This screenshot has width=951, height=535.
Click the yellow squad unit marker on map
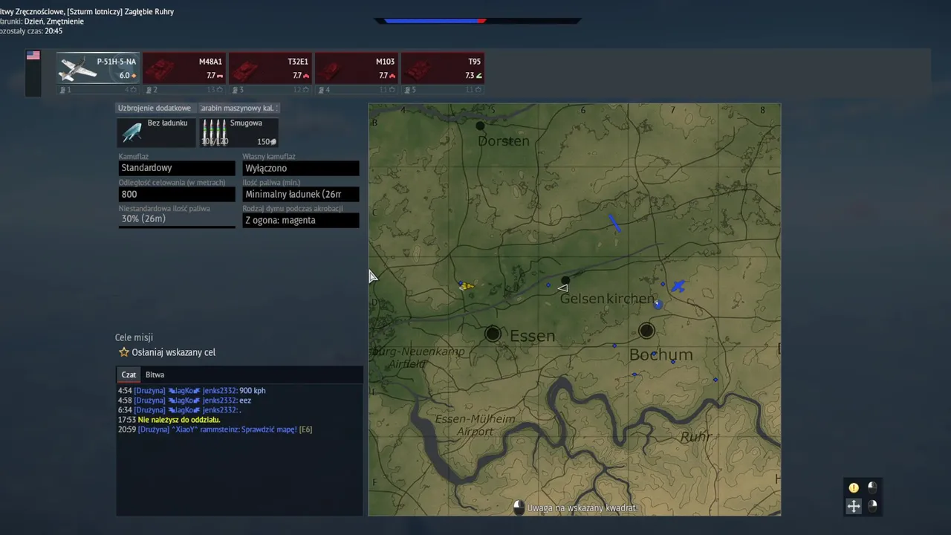[x=466, y=285]
